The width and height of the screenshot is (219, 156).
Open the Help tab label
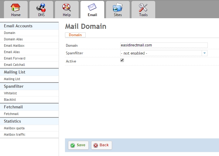(67, 15)
